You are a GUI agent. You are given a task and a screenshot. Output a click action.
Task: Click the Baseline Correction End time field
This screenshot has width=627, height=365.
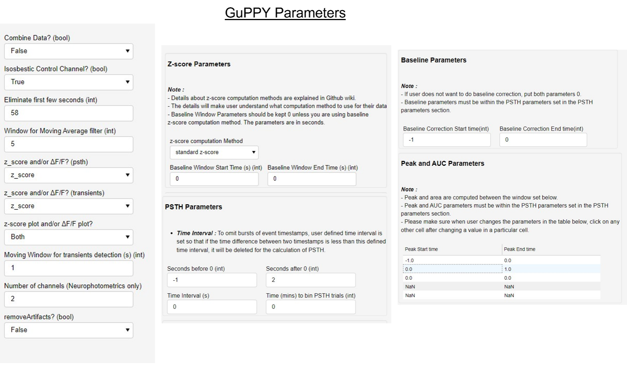point(543,140)
